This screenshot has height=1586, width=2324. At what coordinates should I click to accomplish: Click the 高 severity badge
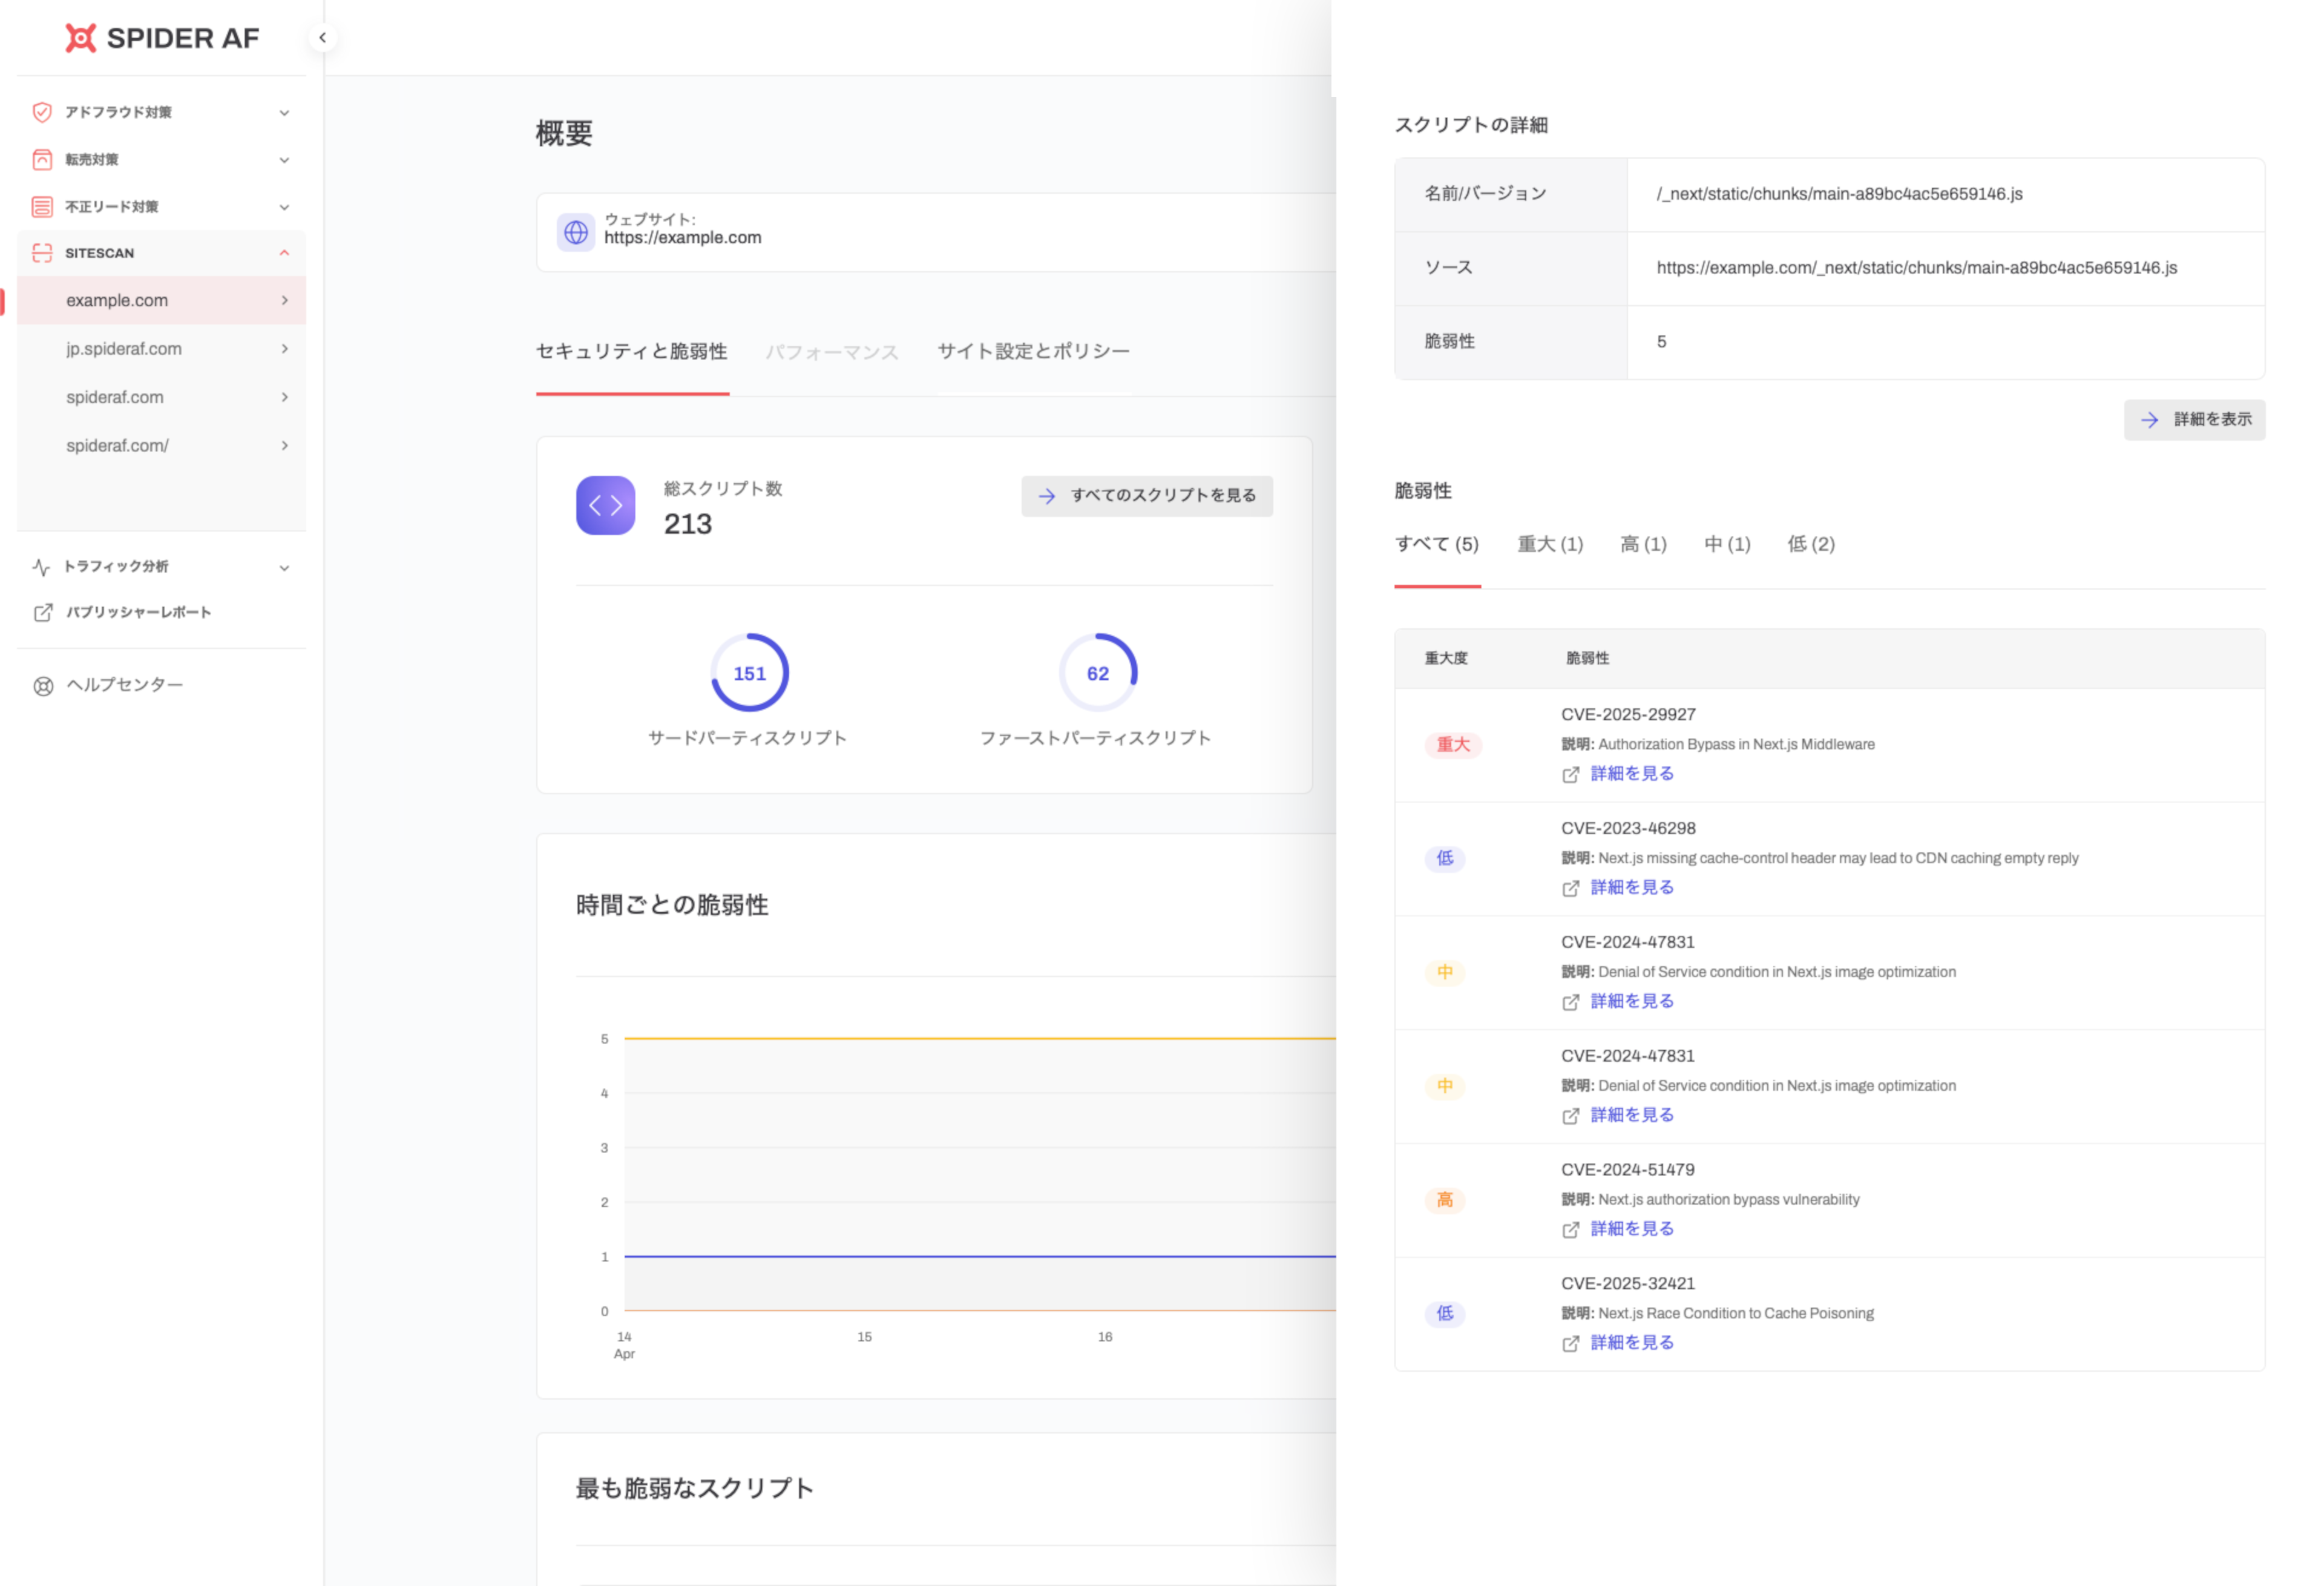coord(1445,1200)
